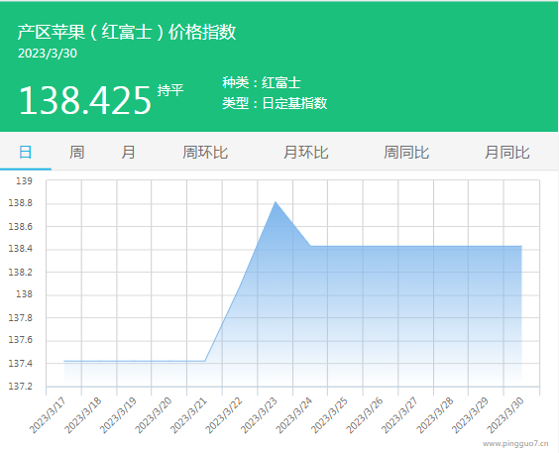Click the y-axis label 139

pyautogui.click(x=24, y=181)
